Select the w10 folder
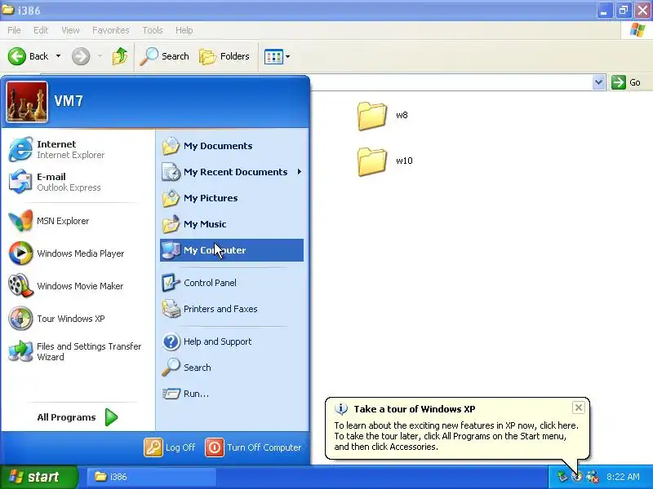This screenshot has width=653, height=489. 385,161
